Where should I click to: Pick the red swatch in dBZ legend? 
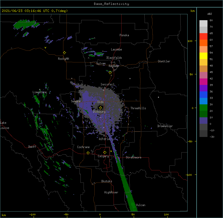(x=203, y=36)
